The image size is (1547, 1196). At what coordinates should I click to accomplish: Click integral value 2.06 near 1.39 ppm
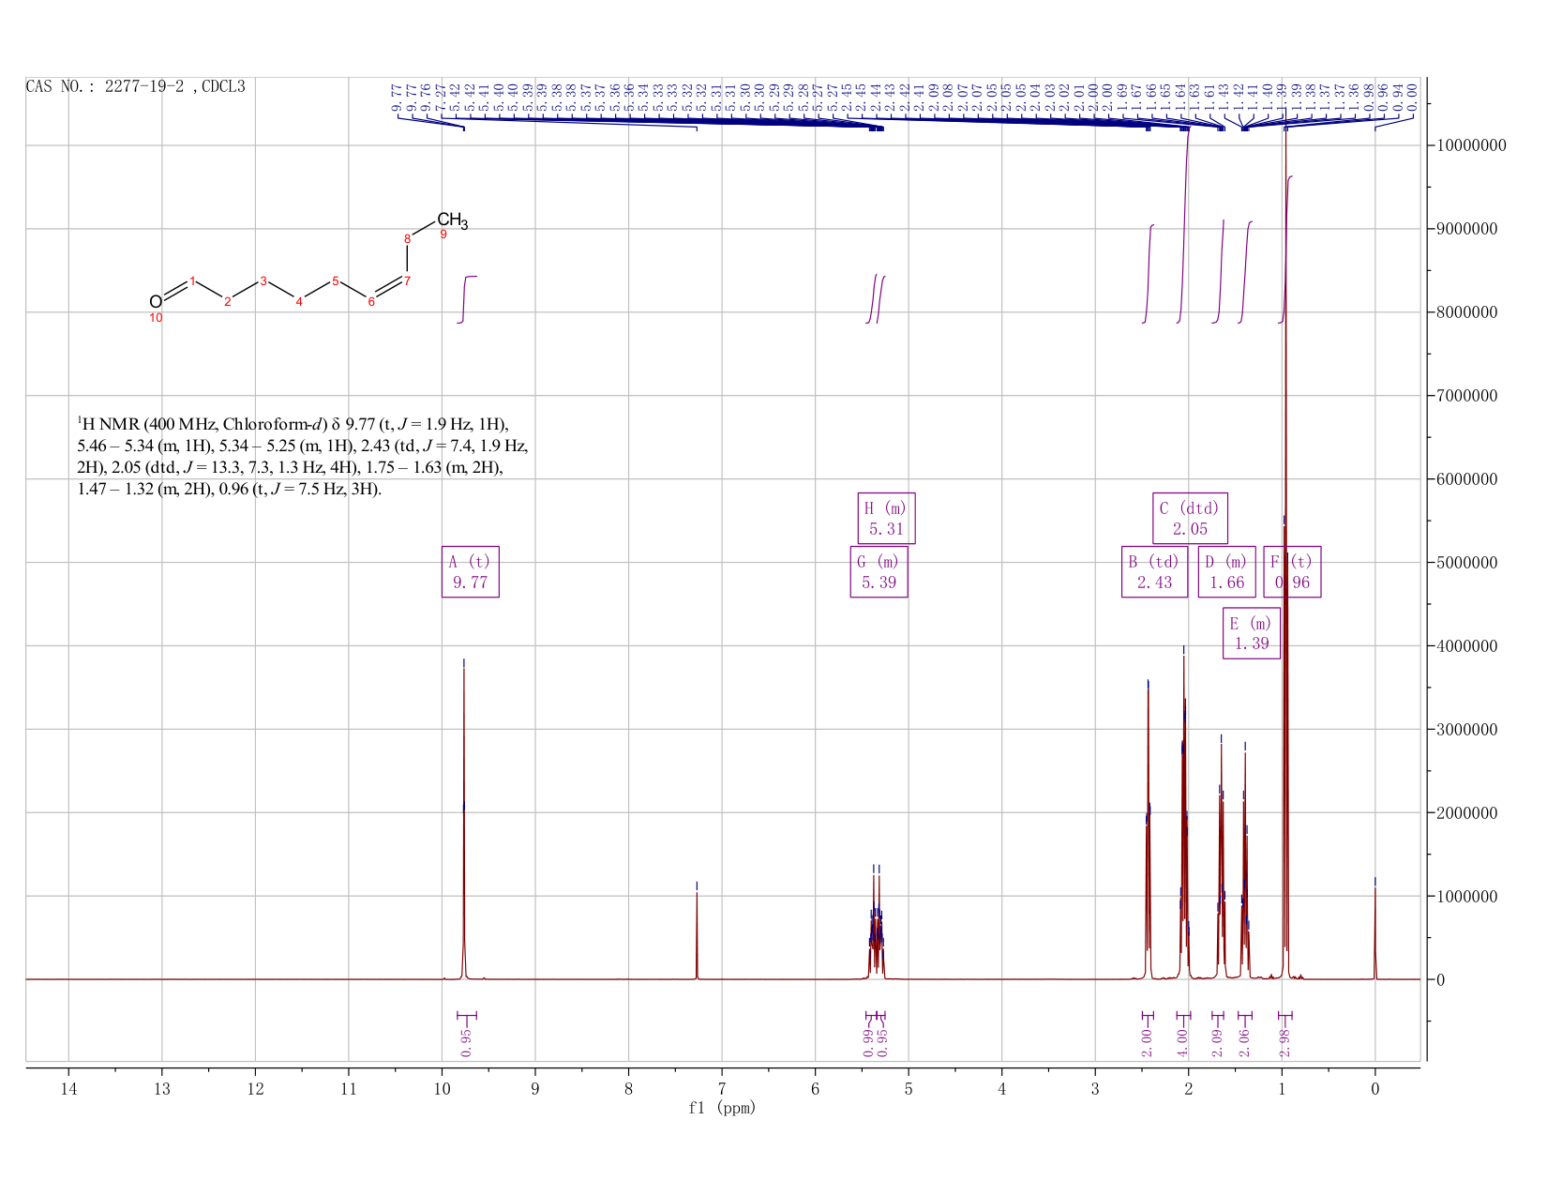(x=1245, y=1042)
